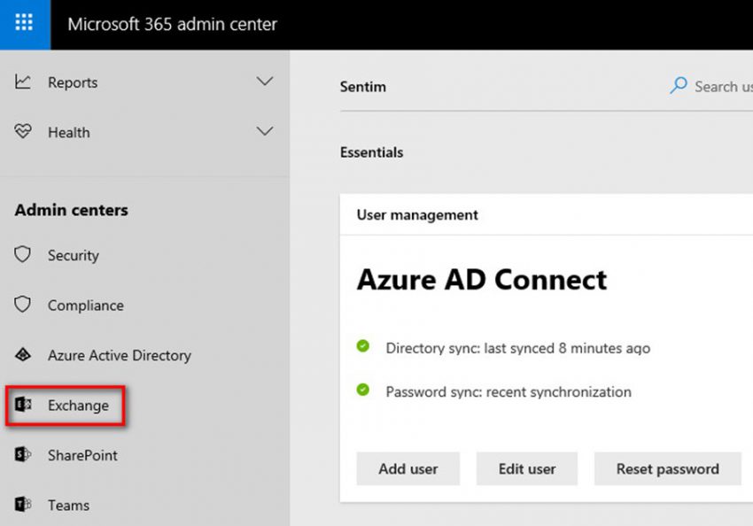Screen dimensions: 753x526
Task: Expand the Reports section chevron
Action: tap(264, 81)
